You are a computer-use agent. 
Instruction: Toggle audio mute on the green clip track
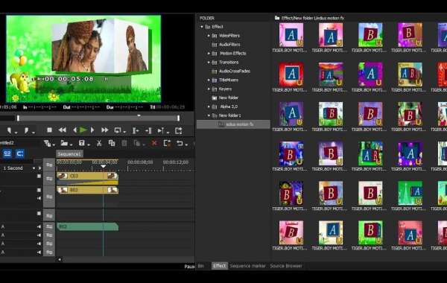click(39, 227)
